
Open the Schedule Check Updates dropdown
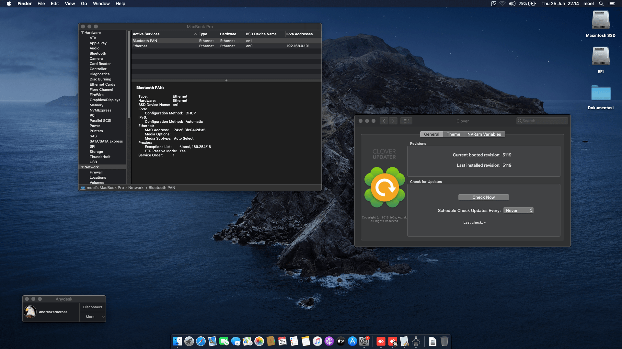pos(518,210)
